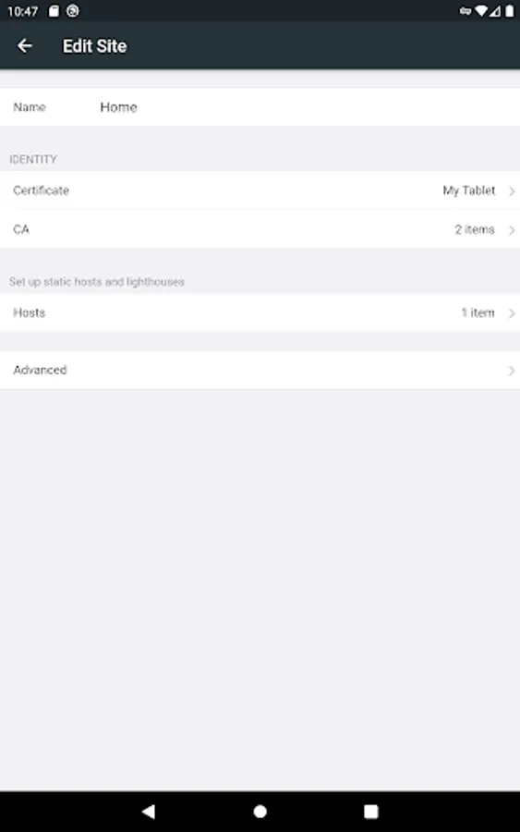Tap the Android home circle button

[x=260, y=812]
